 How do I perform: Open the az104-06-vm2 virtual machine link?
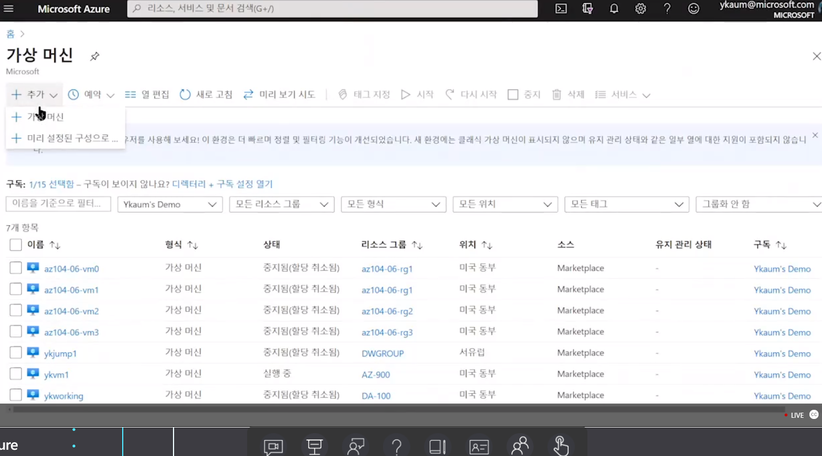point(71,311)
